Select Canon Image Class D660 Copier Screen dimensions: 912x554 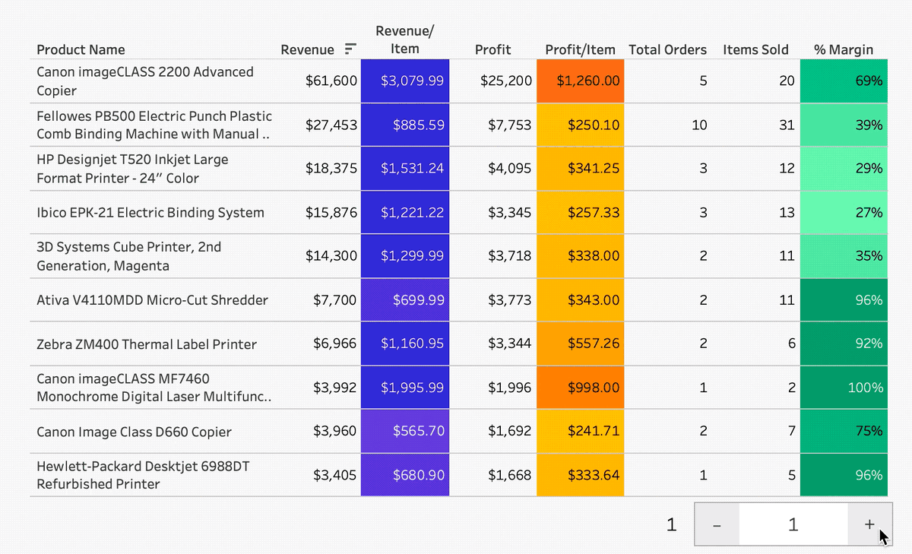point(134,432)
